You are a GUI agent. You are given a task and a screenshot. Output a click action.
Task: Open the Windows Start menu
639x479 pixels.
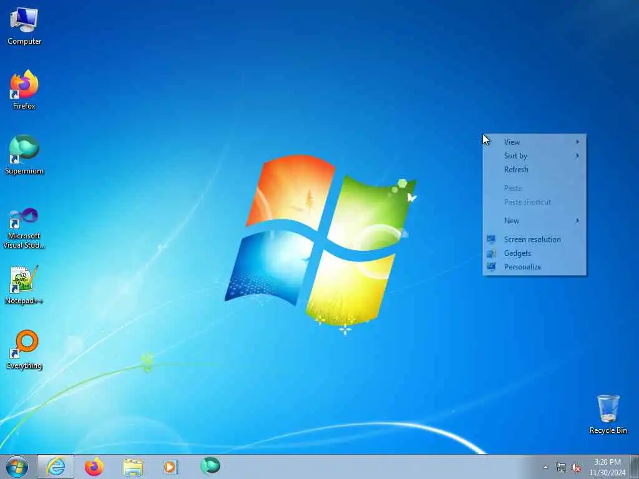coord(17,467)
